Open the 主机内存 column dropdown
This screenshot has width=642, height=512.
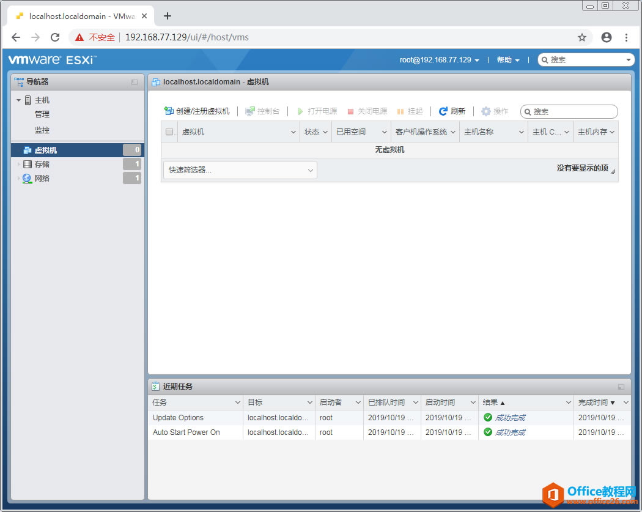point(611,132)
